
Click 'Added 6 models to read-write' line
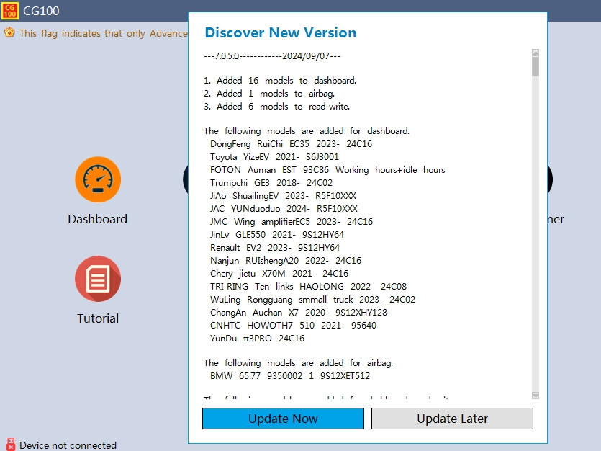click(276, 107)
